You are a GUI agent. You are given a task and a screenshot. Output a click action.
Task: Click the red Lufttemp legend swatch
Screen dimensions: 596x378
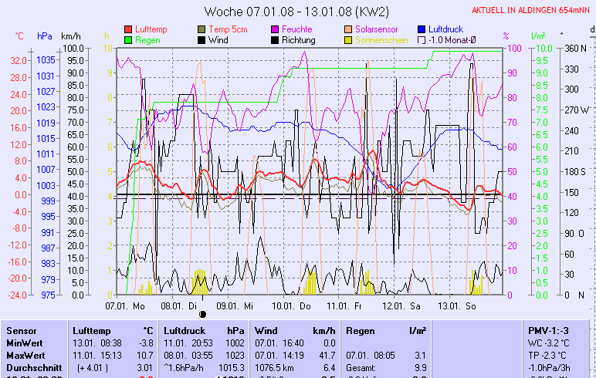[128, 29]
